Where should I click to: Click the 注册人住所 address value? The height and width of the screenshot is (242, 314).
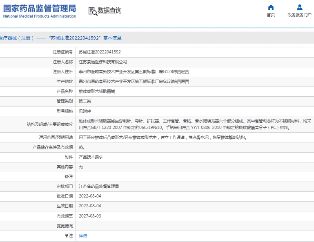[x=134, y=72]
